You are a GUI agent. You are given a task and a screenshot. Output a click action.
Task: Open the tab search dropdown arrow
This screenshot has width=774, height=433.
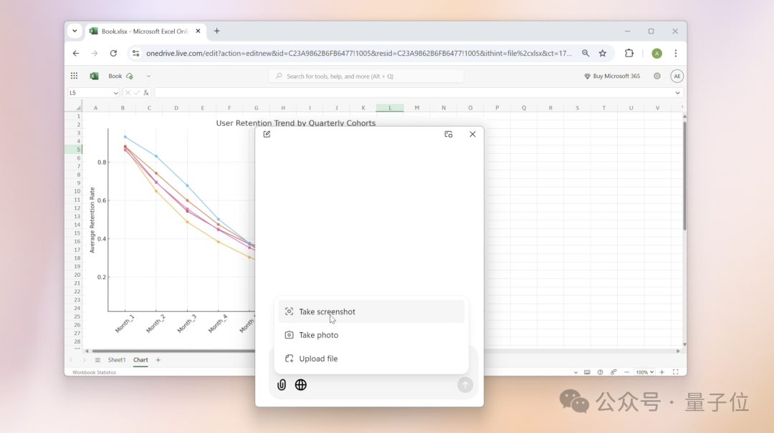75,31
